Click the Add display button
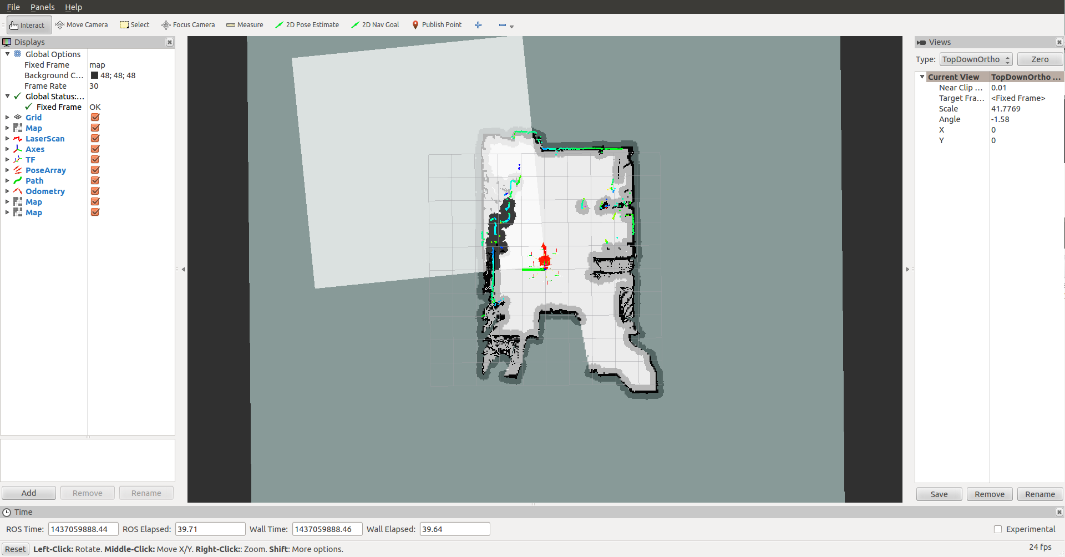This screenshot has width=1065, height=557. click(x=29, y=493)
